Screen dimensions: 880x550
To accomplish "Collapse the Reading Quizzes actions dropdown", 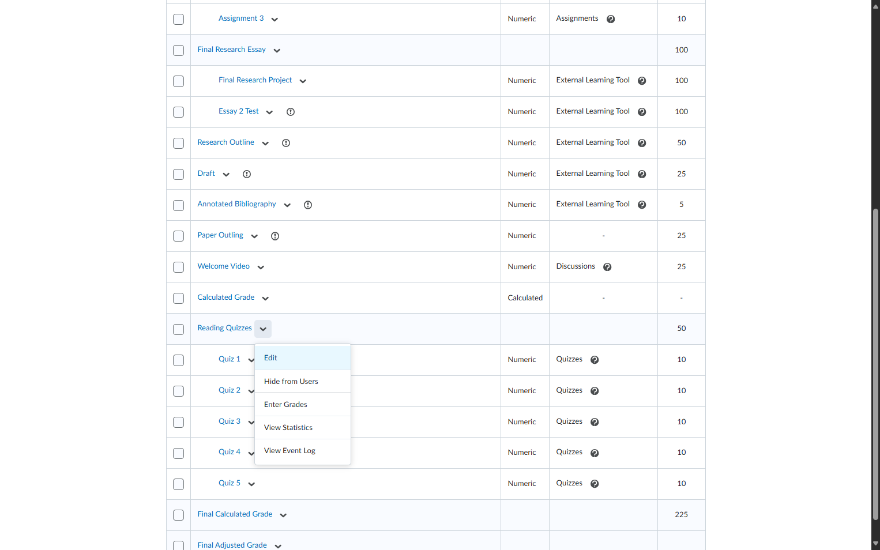I will tap(263, 329).
